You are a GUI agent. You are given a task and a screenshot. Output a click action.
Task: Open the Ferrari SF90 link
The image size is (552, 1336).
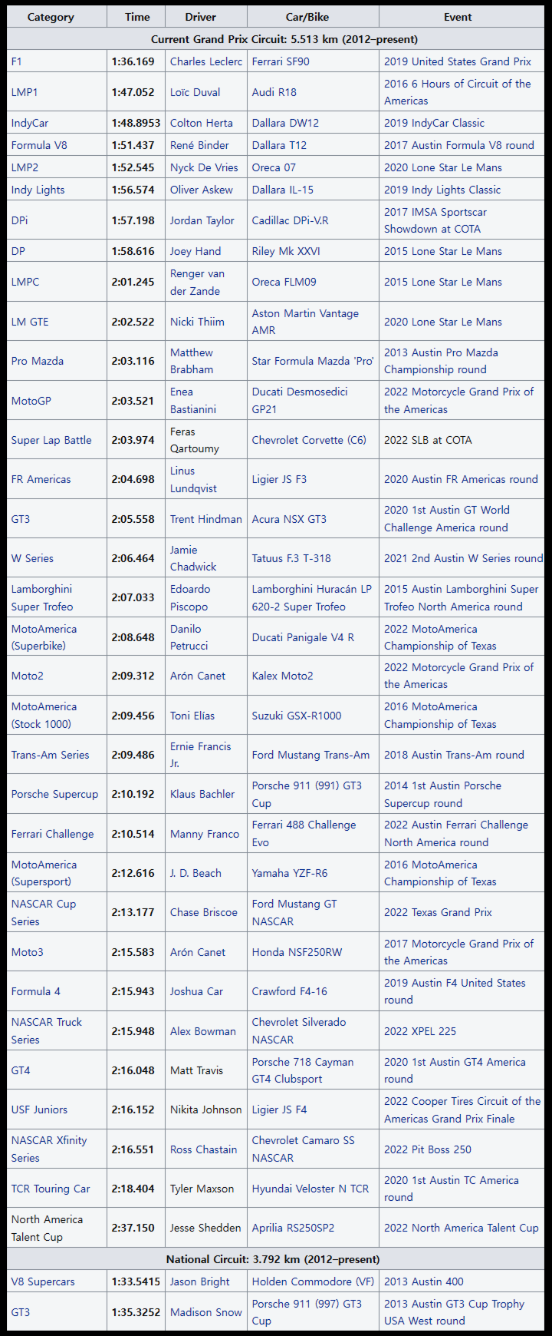point(281,61)
